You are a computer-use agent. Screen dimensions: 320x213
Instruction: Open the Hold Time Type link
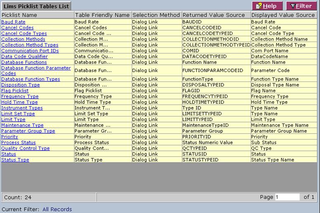pyautogui.click(x=19, y=102)
